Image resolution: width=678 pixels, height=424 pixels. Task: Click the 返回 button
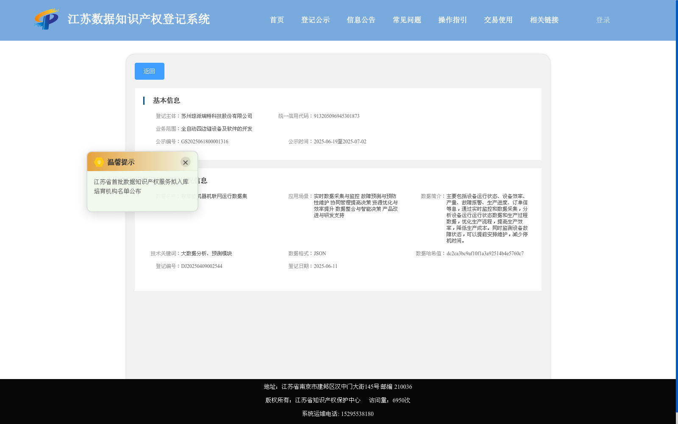click(x=150, y=71)
